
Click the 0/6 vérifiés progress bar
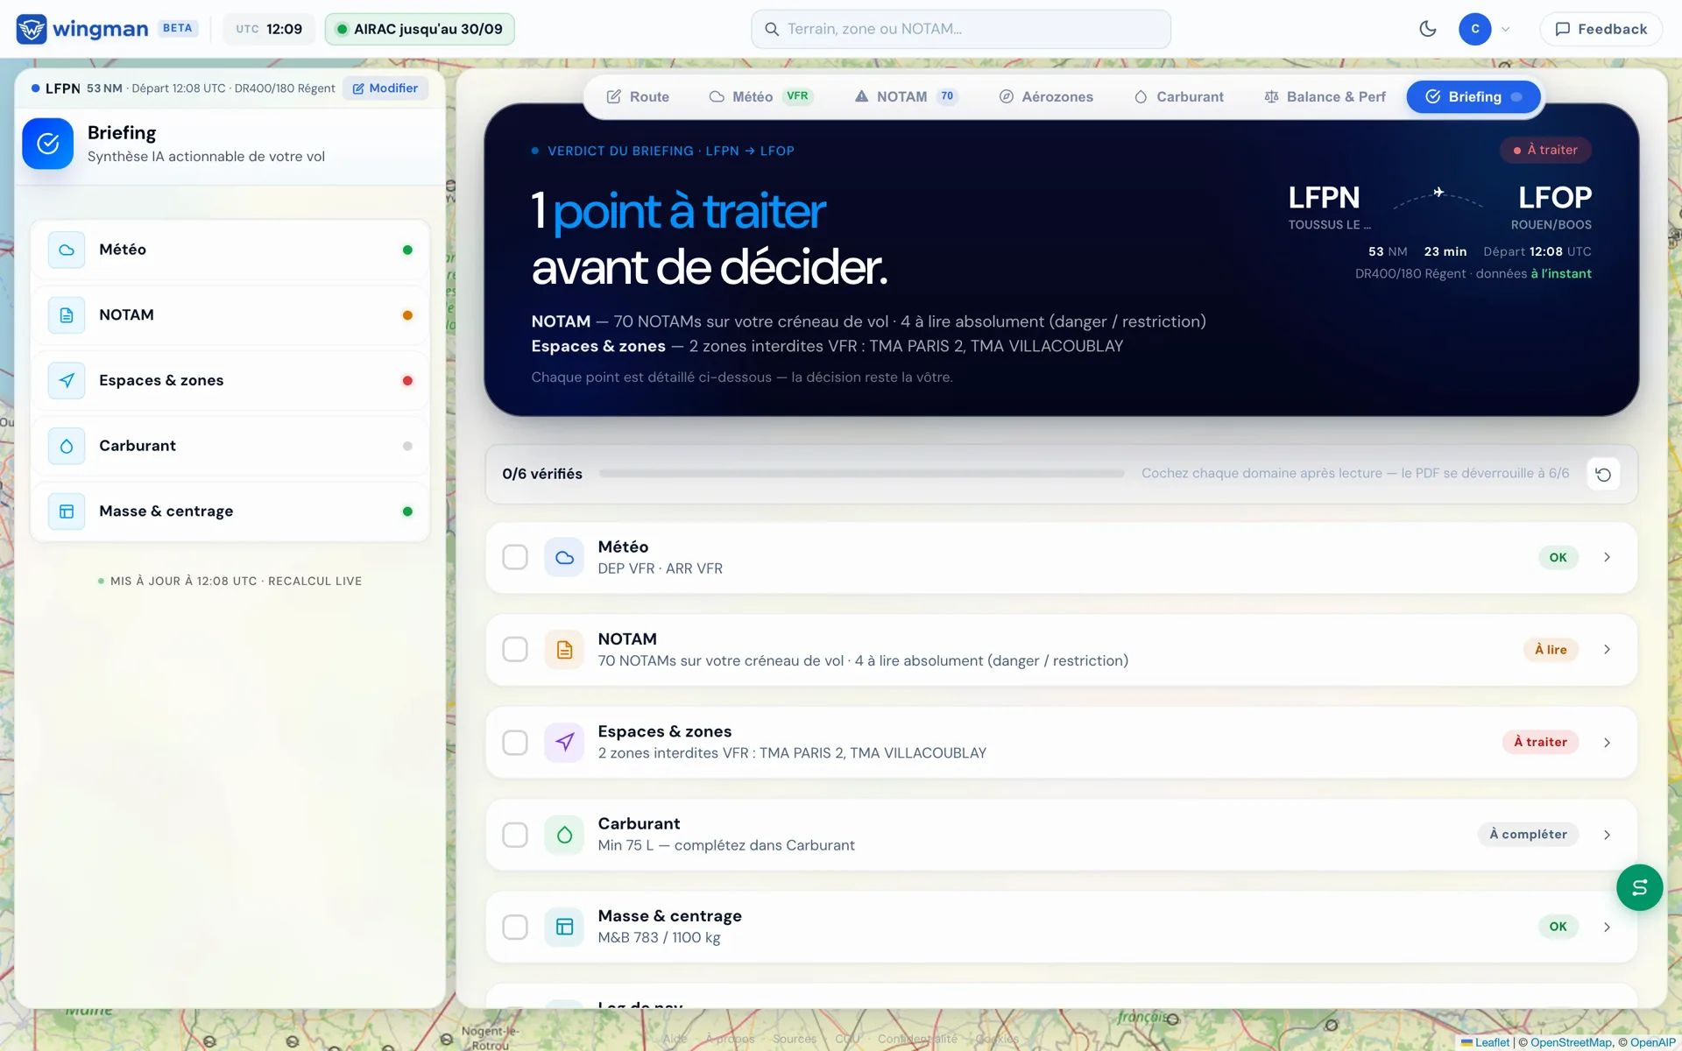(x=862, y=474)
